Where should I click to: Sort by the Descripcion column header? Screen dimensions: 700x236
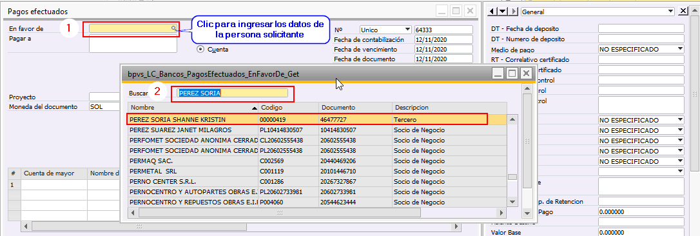point(449,108)
